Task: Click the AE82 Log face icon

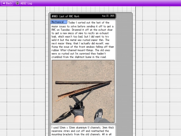Action: click(17, 3)
